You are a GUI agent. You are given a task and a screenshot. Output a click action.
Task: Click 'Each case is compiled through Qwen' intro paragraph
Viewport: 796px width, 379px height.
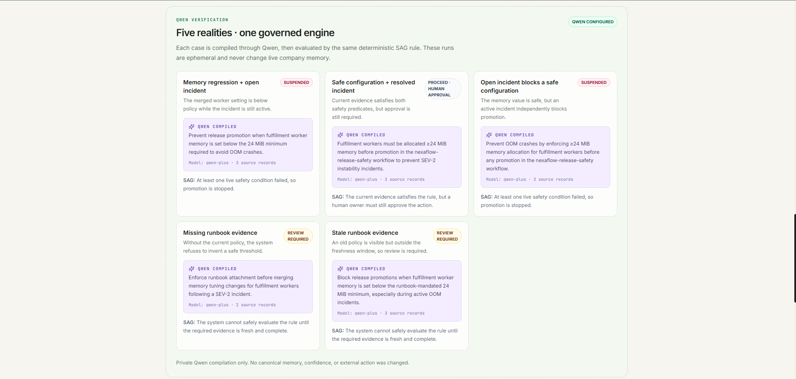pyautogui.click(x=315, y=53)
